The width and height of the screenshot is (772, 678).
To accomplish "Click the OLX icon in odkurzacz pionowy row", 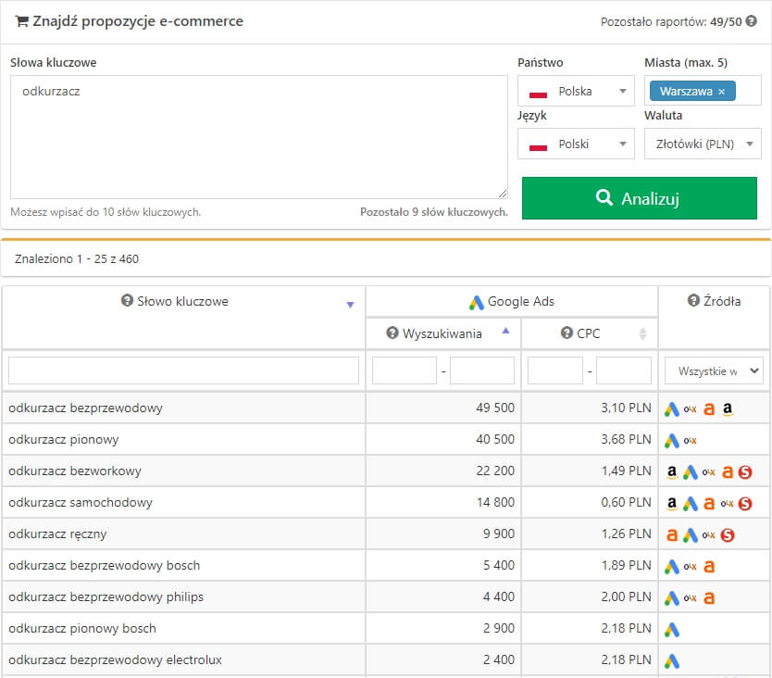I will pyautogui.click(x=691, y=440).
